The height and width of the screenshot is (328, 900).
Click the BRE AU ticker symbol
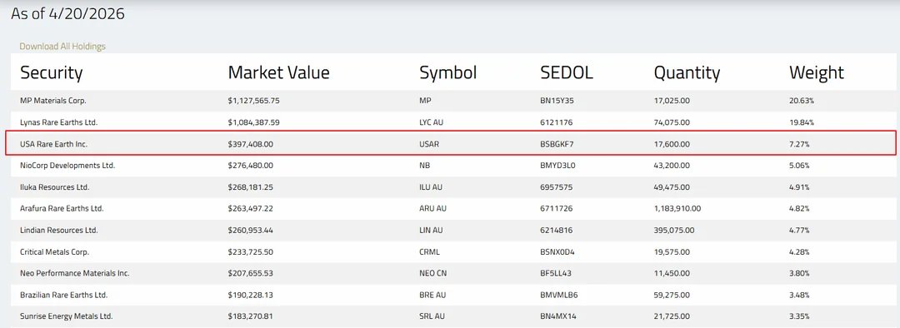coord(433,296)
